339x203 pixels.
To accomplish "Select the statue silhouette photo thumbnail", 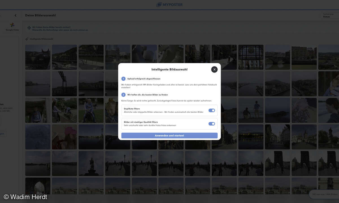I will click(x=91, y=164).
